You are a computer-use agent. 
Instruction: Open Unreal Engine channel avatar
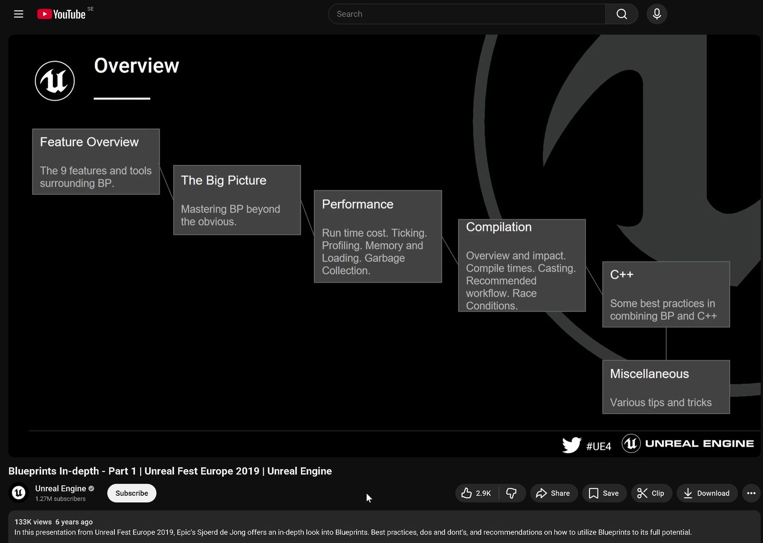19,492
